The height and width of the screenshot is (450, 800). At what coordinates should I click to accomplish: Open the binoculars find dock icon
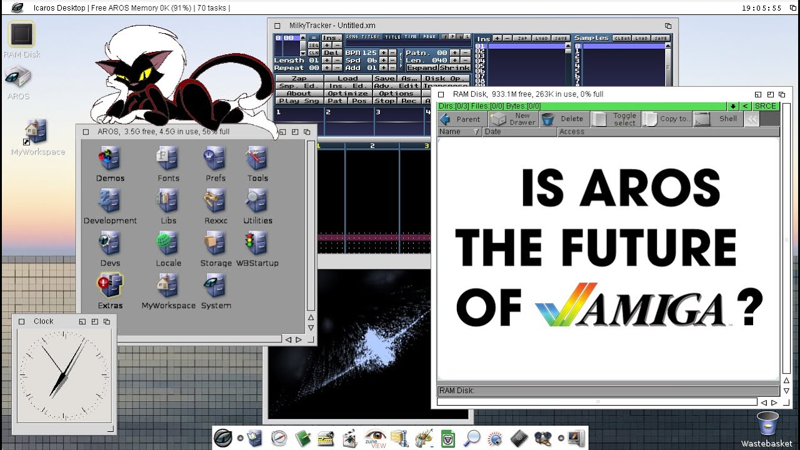[542, 438]
